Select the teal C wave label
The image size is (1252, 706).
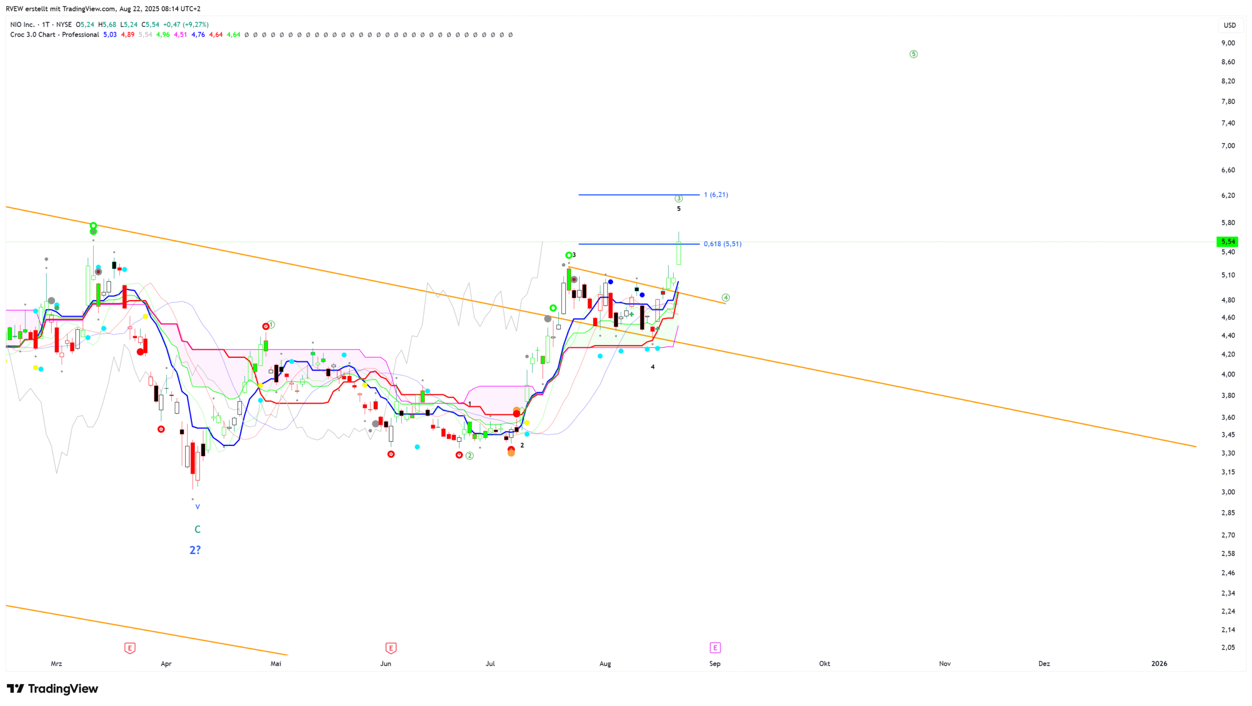click(197, 529)
